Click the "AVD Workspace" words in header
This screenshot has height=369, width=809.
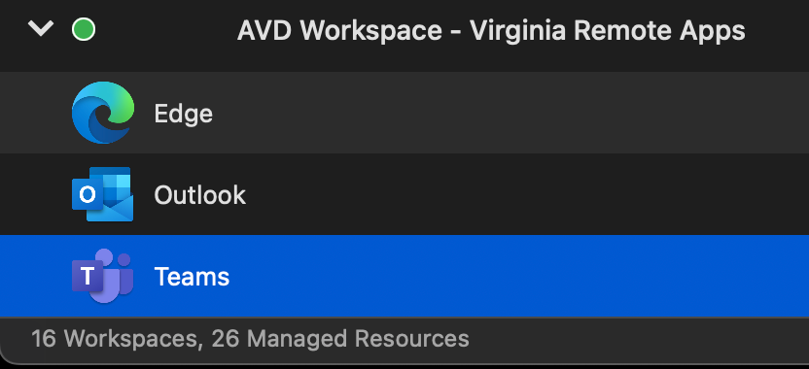tap(339, 31)
